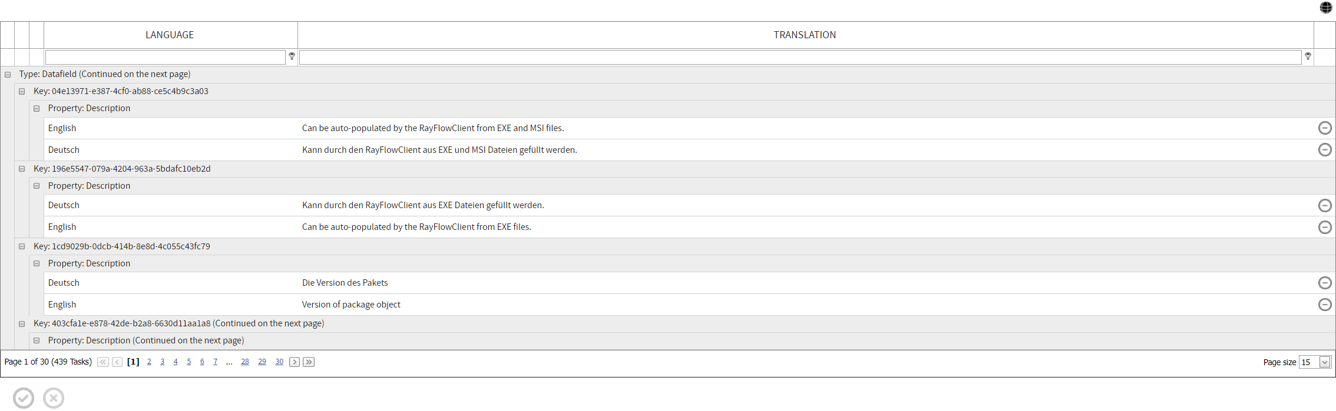This screenshot has height=411, width=1336.
Task: Click the globe language icon at top right
Action: [1327, 8]
